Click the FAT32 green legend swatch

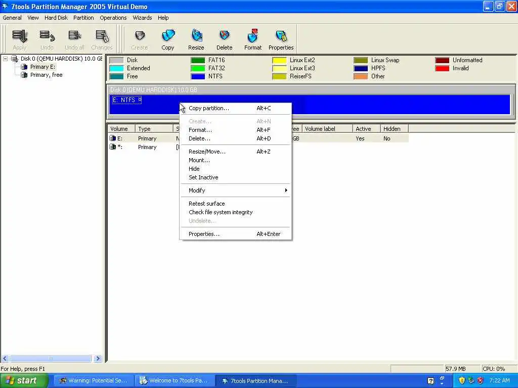(198, 68)
